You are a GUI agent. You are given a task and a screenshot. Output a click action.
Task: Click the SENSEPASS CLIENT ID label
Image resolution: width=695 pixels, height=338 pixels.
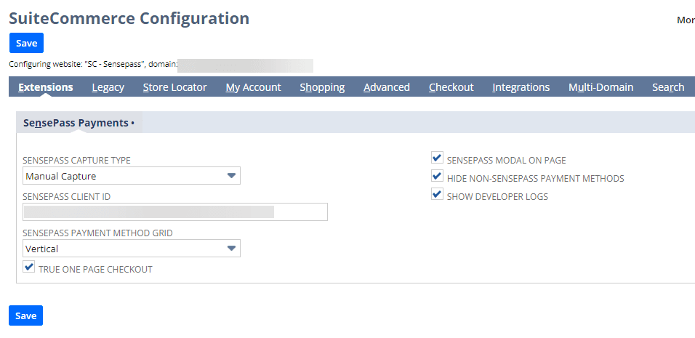tap(66, 197)
